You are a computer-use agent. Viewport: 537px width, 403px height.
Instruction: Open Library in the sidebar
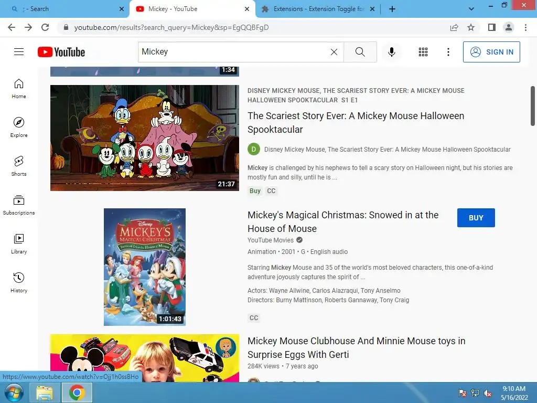19,243
